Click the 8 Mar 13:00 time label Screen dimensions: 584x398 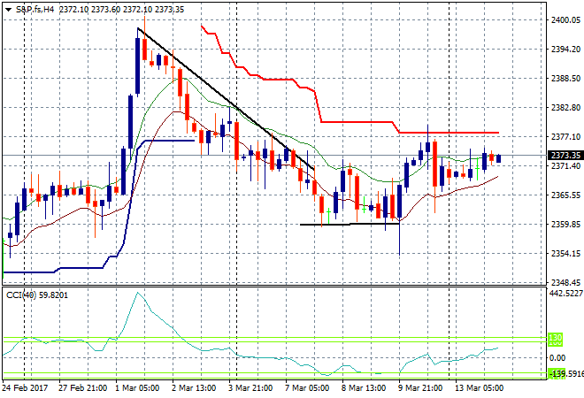(364, 388)
